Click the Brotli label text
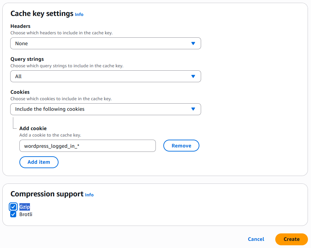Screen dimensions: 311x248 point(26,214)
